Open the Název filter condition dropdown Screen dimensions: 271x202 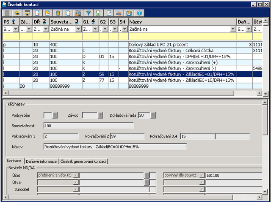click(232, 29)
